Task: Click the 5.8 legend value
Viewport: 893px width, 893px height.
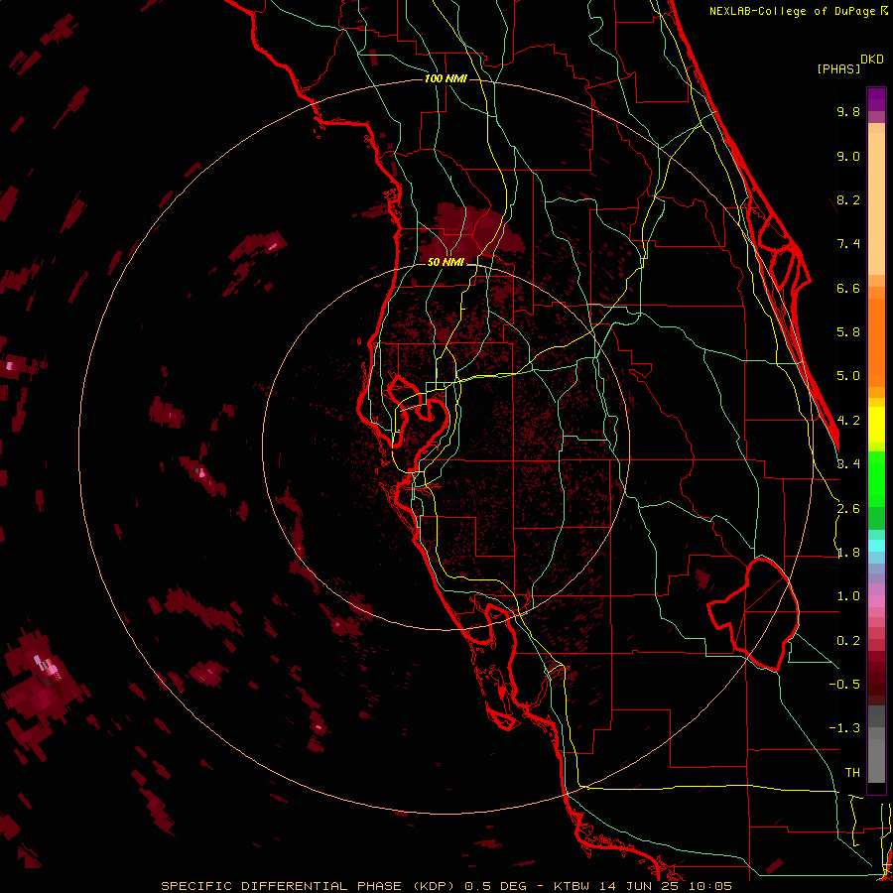Action: tap(848, 332)
